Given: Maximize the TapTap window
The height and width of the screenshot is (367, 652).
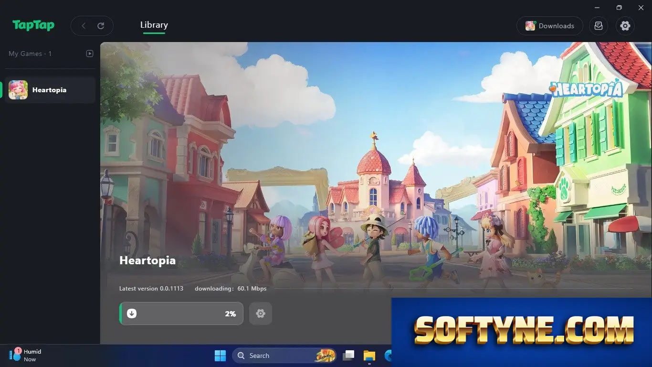Looking at the screenshot, I should (619, 8).
